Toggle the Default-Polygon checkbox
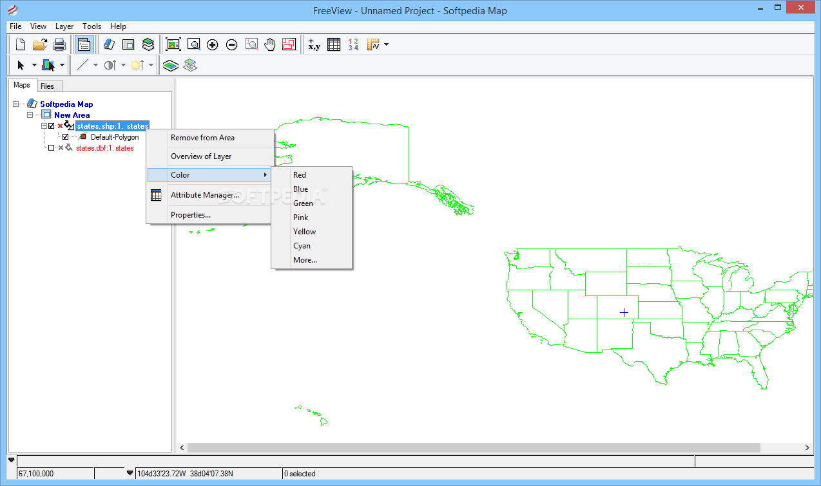The height and width of the screenshot is (486, 821). pyautogui.click(x=65, y=137)
